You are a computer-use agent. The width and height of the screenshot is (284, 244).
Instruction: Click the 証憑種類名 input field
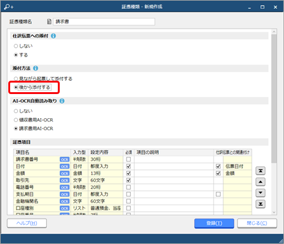point(104,22)
